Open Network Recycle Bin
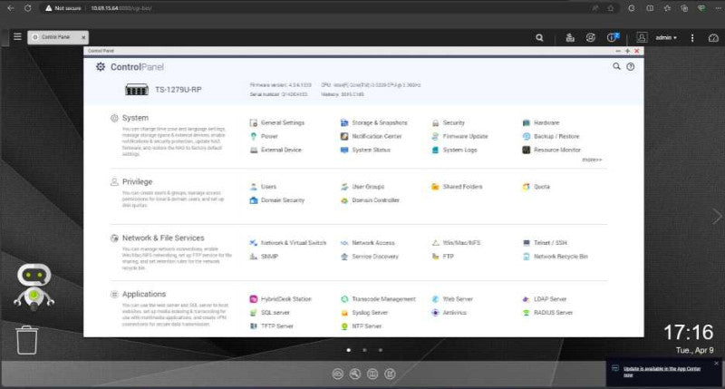The width and height of the screenshot is (725, 389). pos(556,257)
